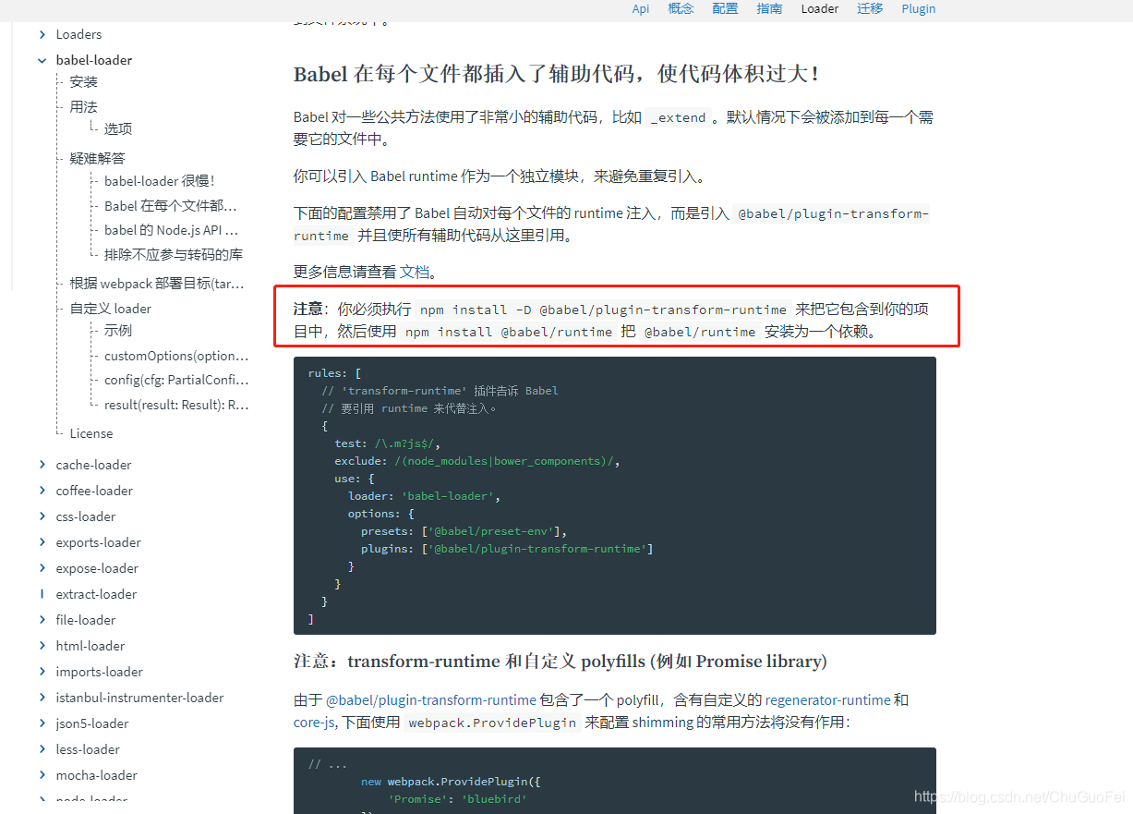
Task: Go to 用法 section in sidebar
Action: point(84,107)
